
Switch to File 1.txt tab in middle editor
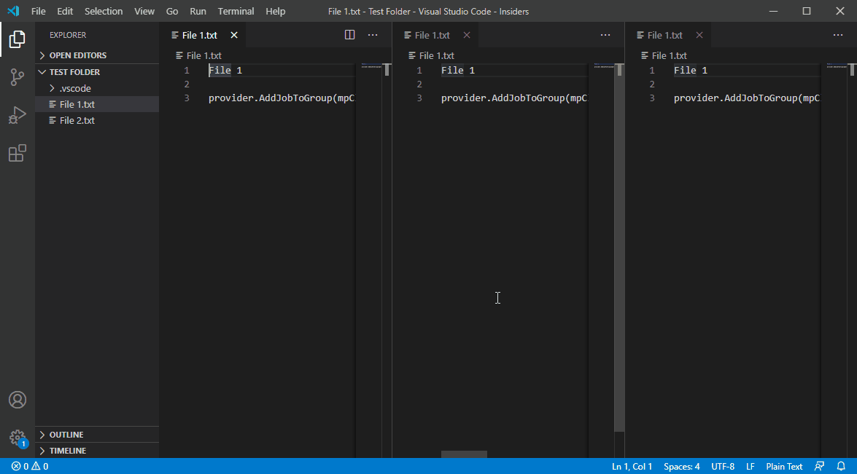432,34
